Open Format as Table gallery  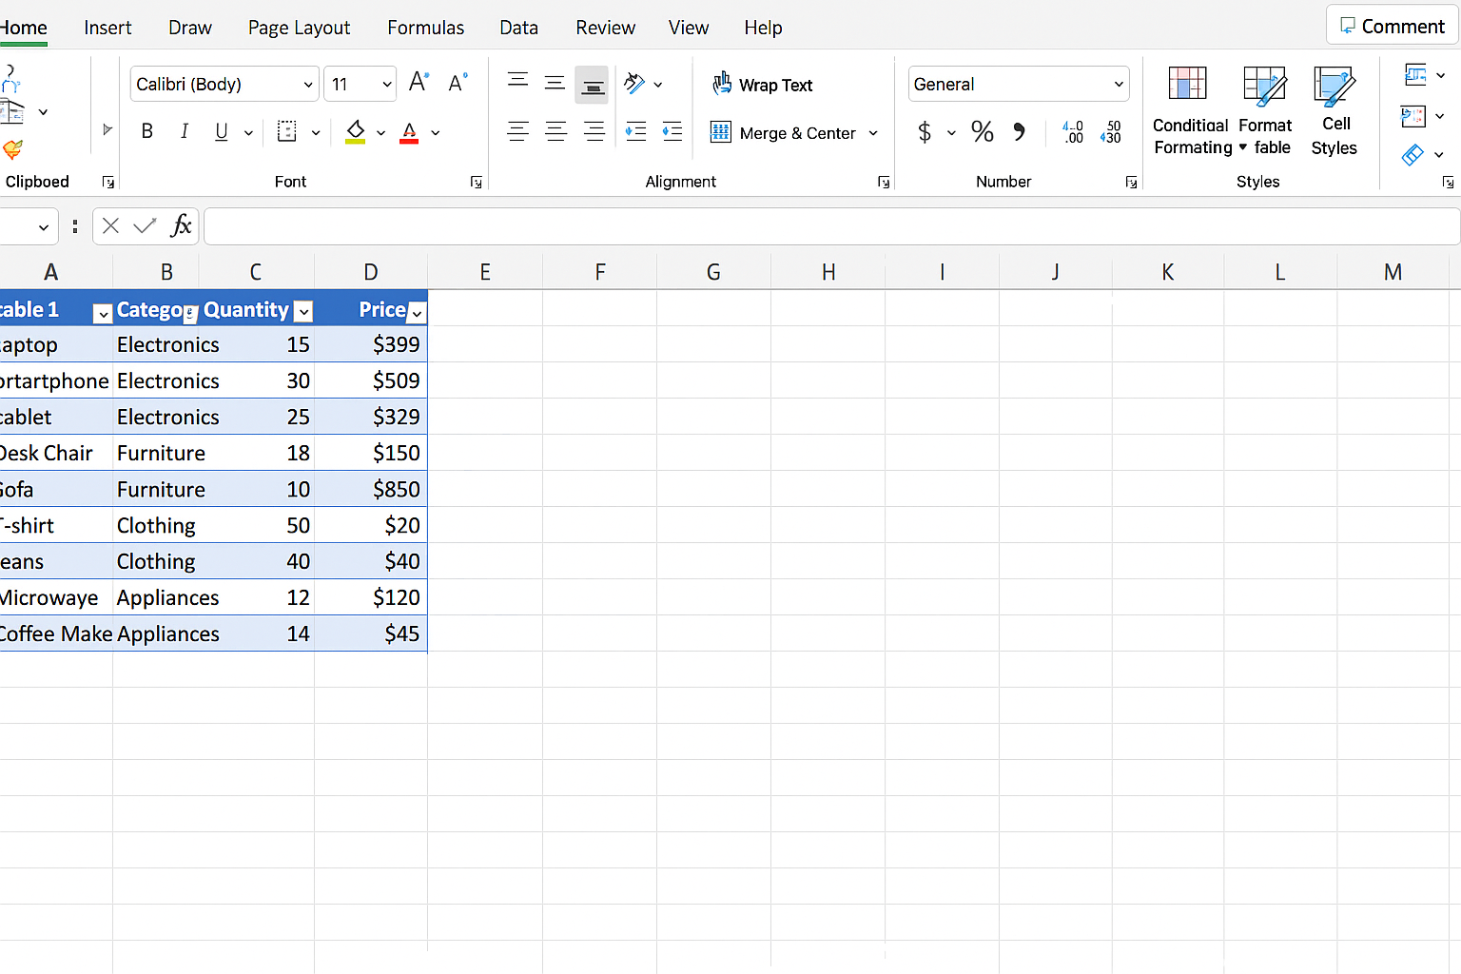[1266, 111]
